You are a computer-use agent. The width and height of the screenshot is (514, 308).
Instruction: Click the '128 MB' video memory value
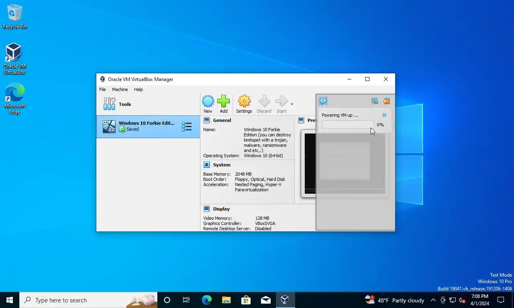tap(262, 218)
